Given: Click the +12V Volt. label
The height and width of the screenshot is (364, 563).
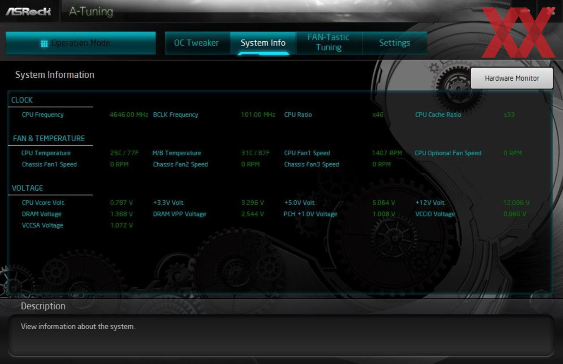Looking at the screenshot, I should tap(430, 202).
